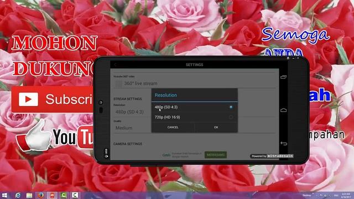Confirm resolution with OK button
The image size is (354, 199).
click(216, 127)
